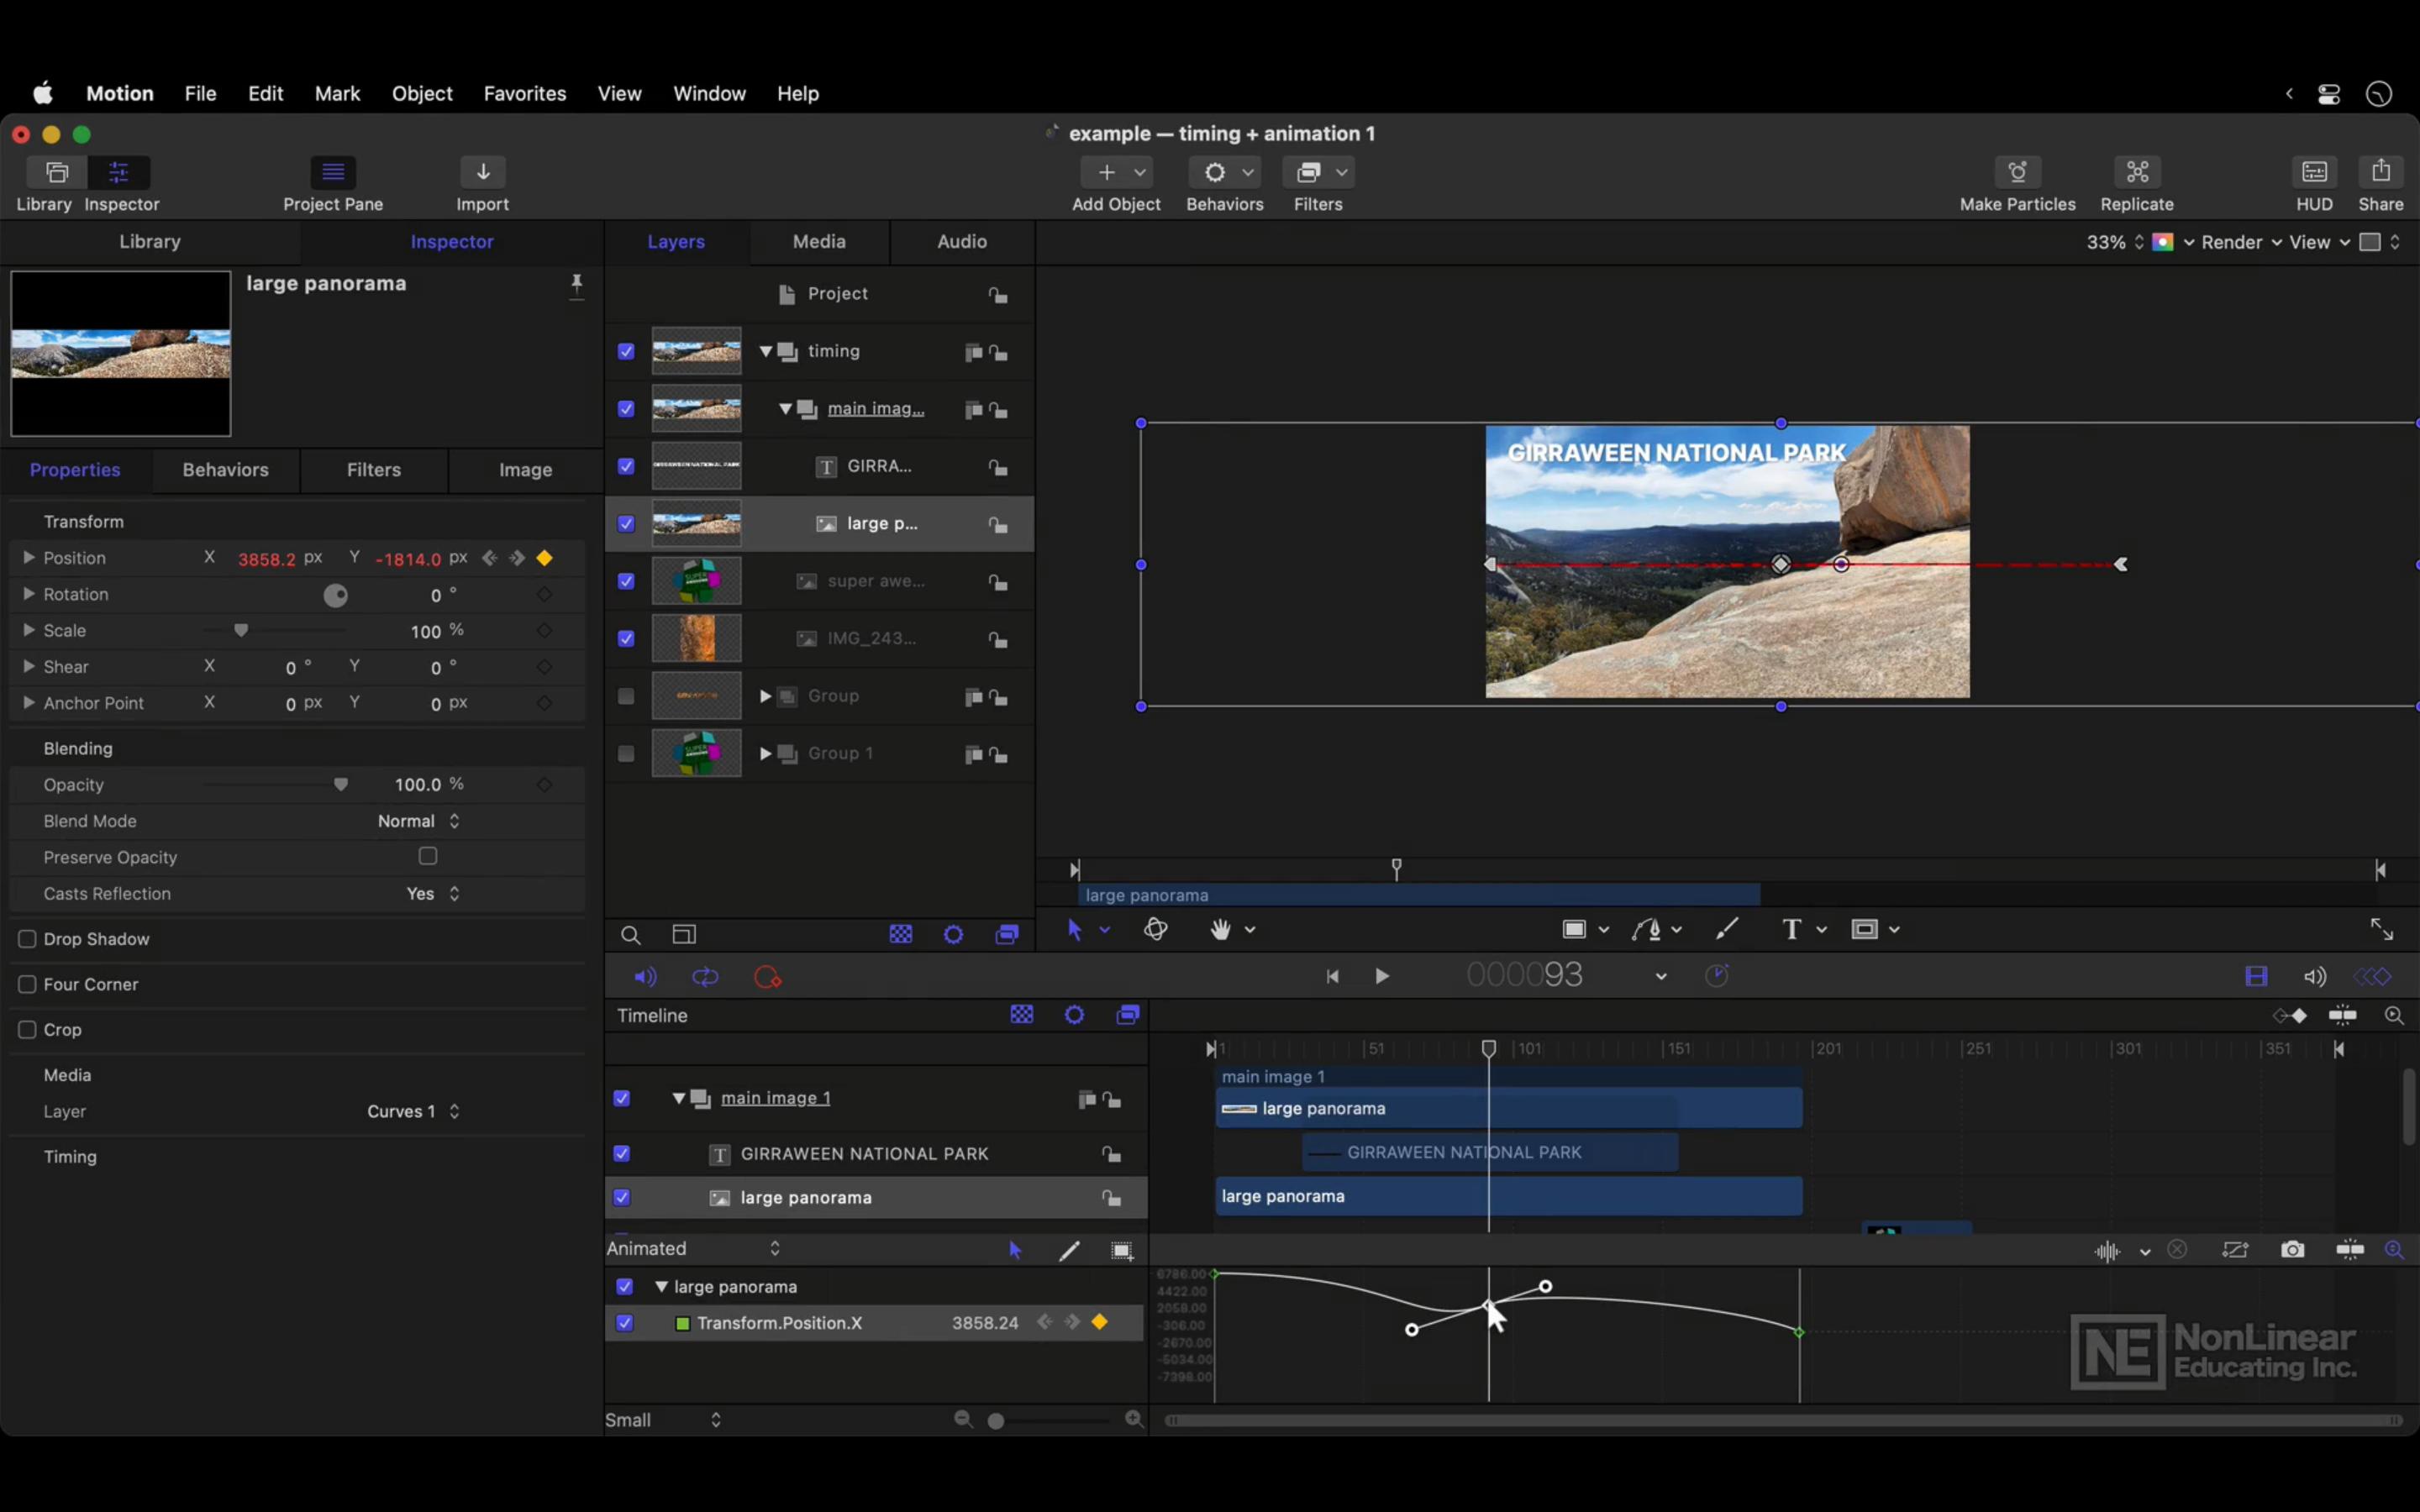Click the Record keyframes button
The height and width of the screenshot is (1512, 2420).
pyautogui.click(x=767, y=977)
